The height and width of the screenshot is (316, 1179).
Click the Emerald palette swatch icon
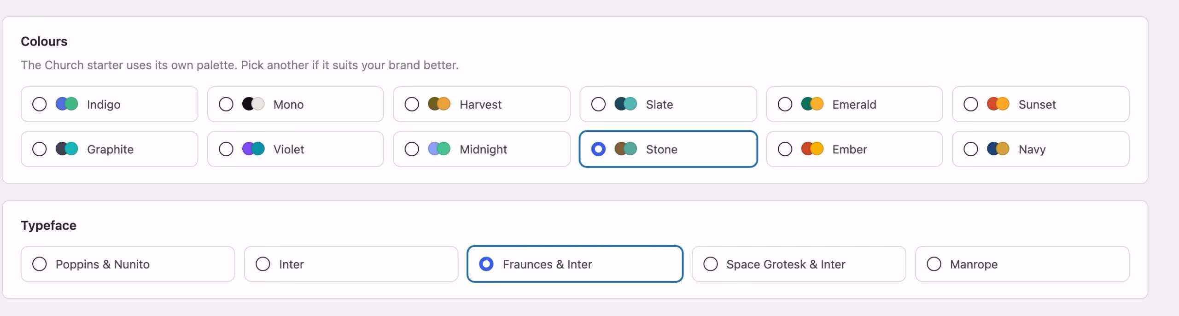(x=812, y=104)
